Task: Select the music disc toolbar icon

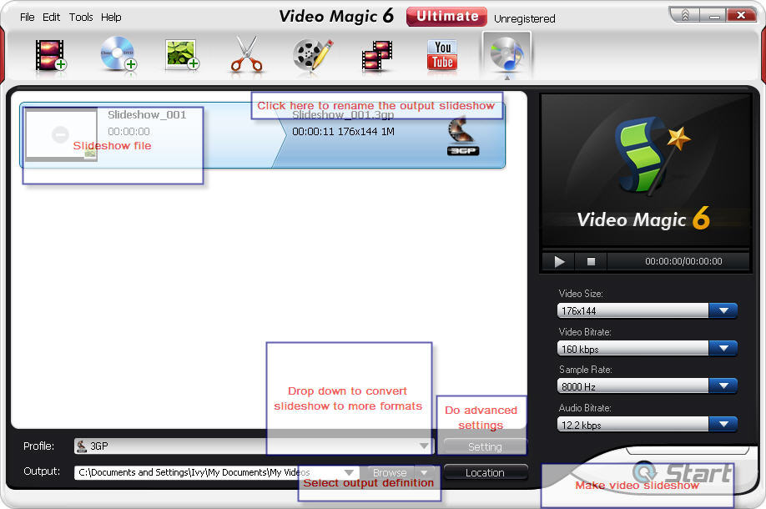Action: click(x=506, y=55)
